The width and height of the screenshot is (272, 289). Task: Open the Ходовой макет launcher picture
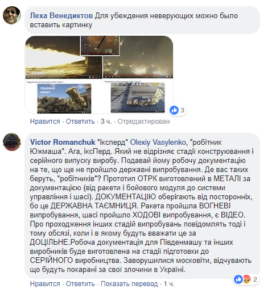tap(64, 98)
